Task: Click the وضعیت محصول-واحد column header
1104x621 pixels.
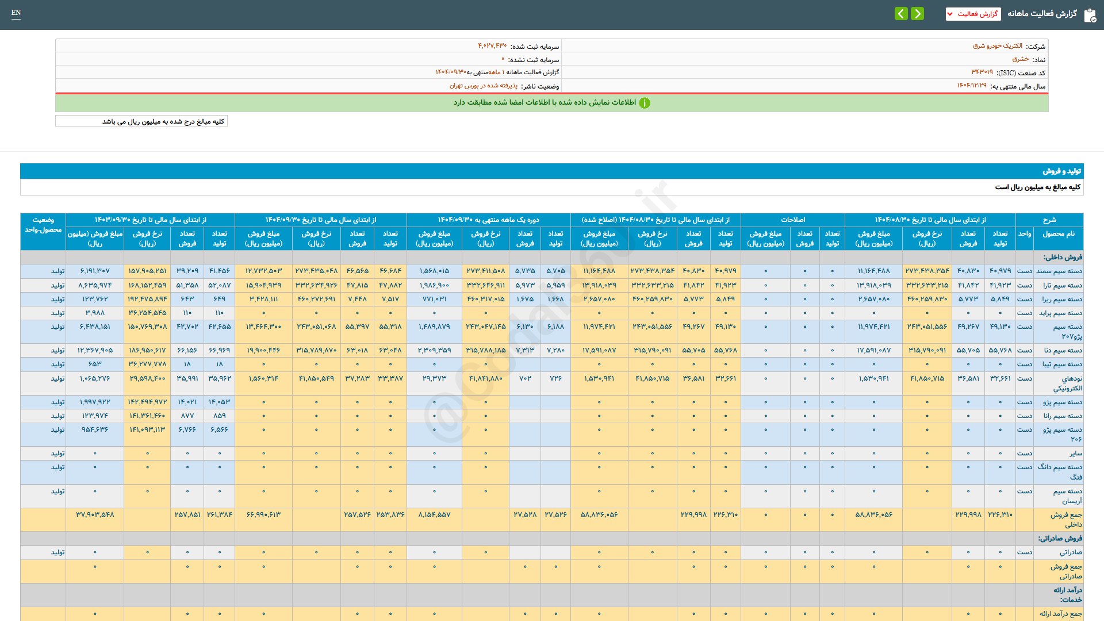Action: pos(43,225)
